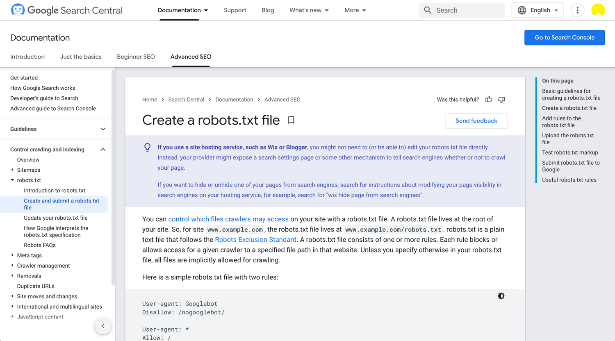615x341 pixels.
Task: Click the thumbs up helpful icon
Action: coord(489,100)
